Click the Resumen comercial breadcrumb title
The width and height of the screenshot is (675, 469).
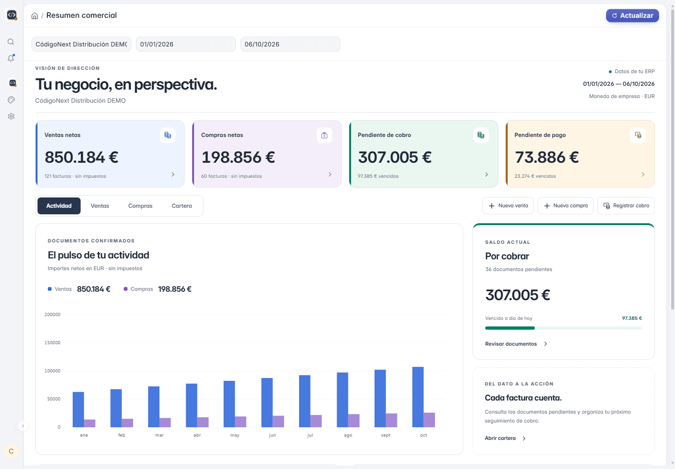click(x=82, y=15)
